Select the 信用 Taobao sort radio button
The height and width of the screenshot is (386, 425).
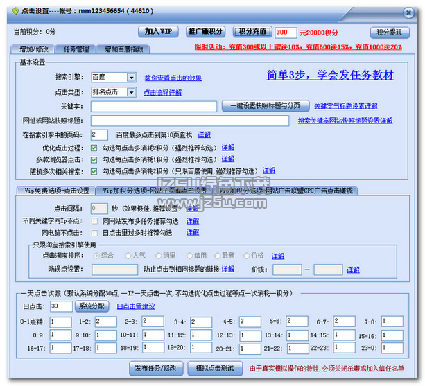click(189, 256)
